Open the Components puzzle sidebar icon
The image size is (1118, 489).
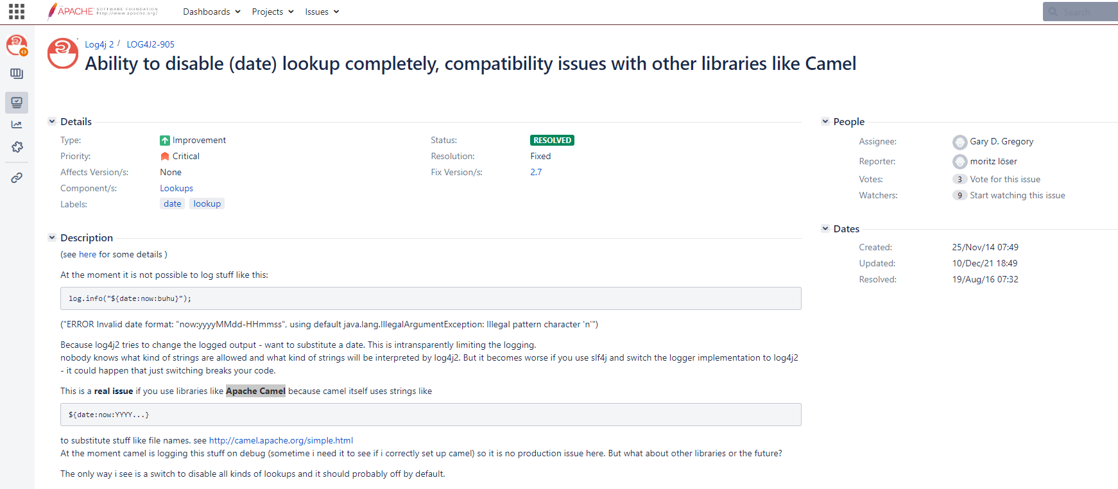(x=17, y=148)
